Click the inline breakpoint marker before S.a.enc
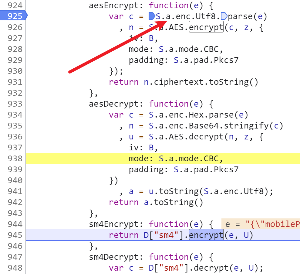The width and height of the screenshot is (300, 274). tap(152, 16)
